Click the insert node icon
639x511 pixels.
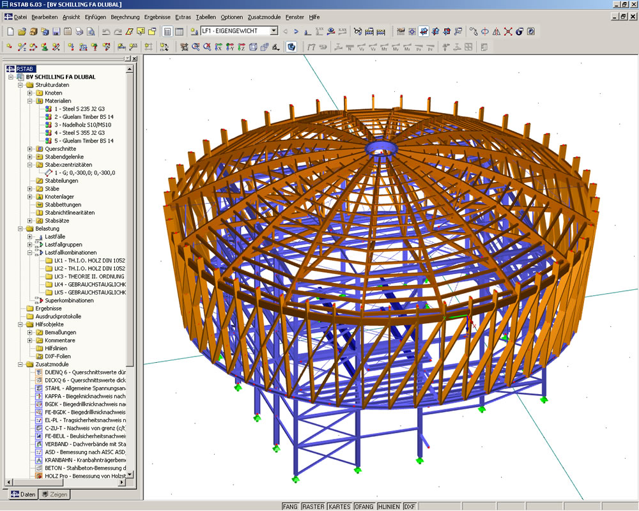pyautogui.click(x=10, y=47)
